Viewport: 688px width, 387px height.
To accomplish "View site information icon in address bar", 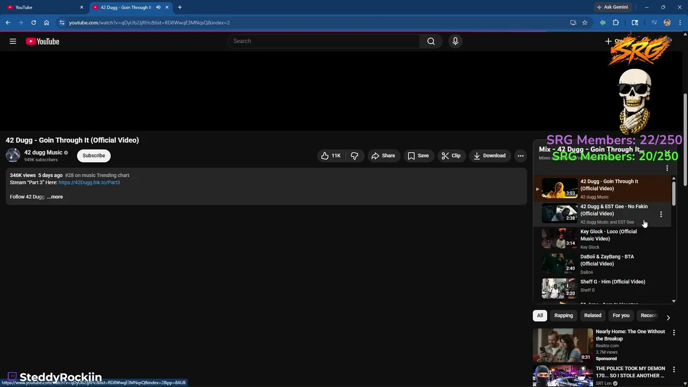I will tap(62, 23).
